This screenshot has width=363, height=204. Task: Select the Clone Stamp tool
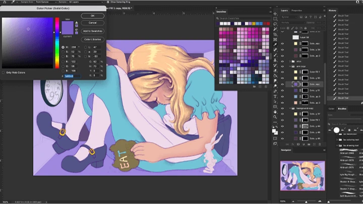click(275, 60)
